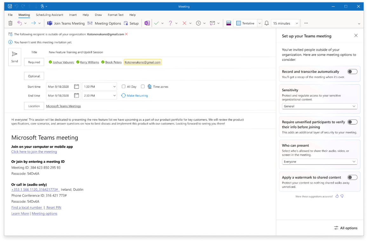This screenshot has width=368, height=242.
Task: Click the color categories icon
Action: pyautogui.click(x=229, y=23)
